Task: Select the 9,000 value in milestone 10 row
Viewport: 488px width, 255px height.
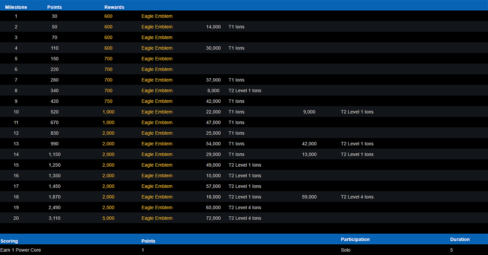Action: 309,112
